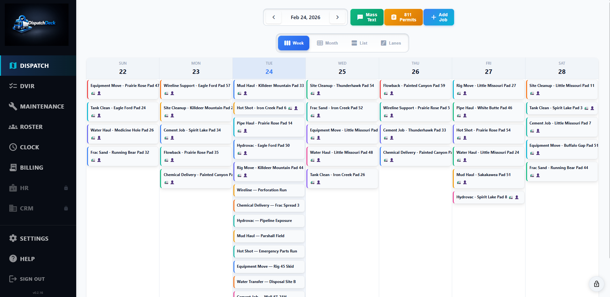The width and height of the screenshot is (610, 297).
Task: Open the 811 Permits button
Action: (403, 17)
